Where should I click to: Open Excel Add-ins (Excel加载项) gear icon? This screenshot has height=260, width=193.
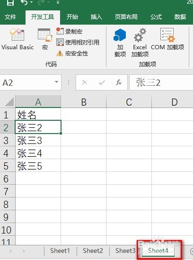(x=140, y=43)
